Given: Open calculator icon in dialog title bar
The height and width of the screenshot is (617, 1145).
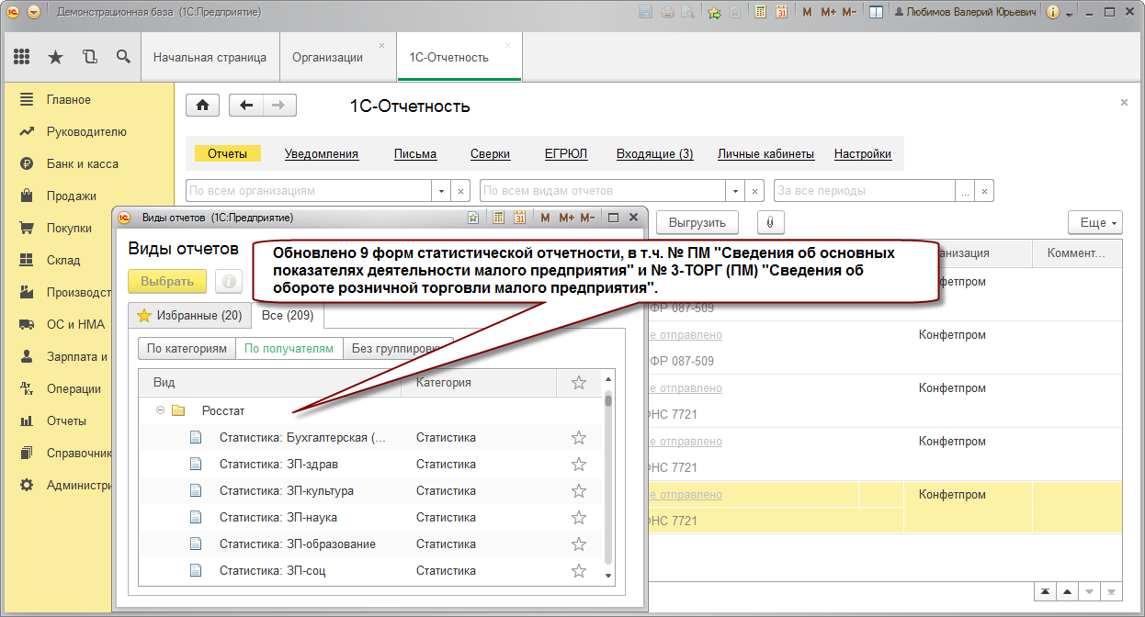Looking at the screenshot, I should (498, 218).
